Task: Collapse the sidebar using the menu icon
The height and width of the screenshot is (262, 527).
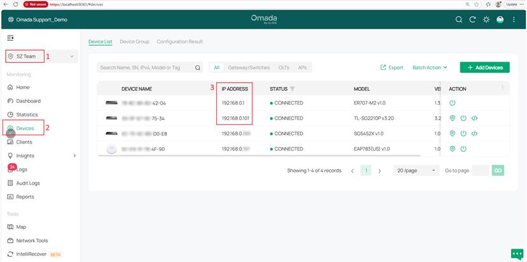Action: (10, 38)
